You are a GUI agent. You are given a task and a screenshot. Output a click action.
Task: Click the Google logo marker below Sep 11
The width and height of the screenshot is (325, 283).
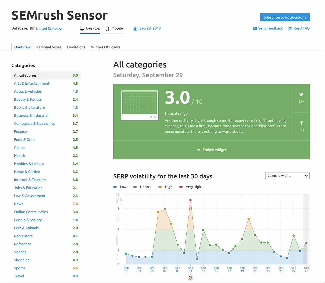pos(190,278)
